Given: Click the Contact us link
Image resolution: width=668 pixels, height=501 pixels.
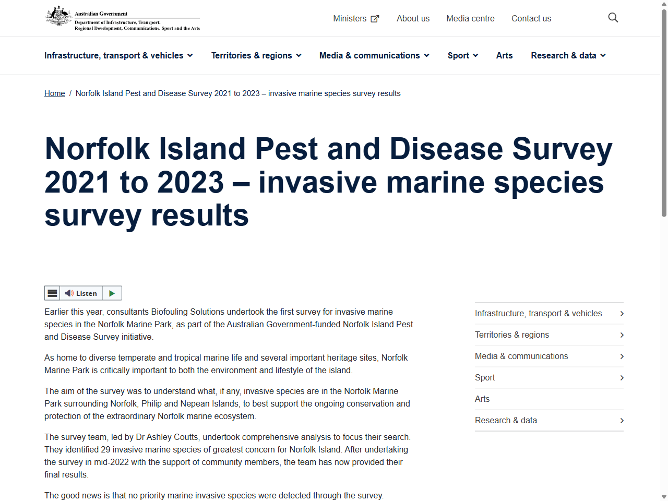Looking at the screenshot, I should click(x=531, y=18).
